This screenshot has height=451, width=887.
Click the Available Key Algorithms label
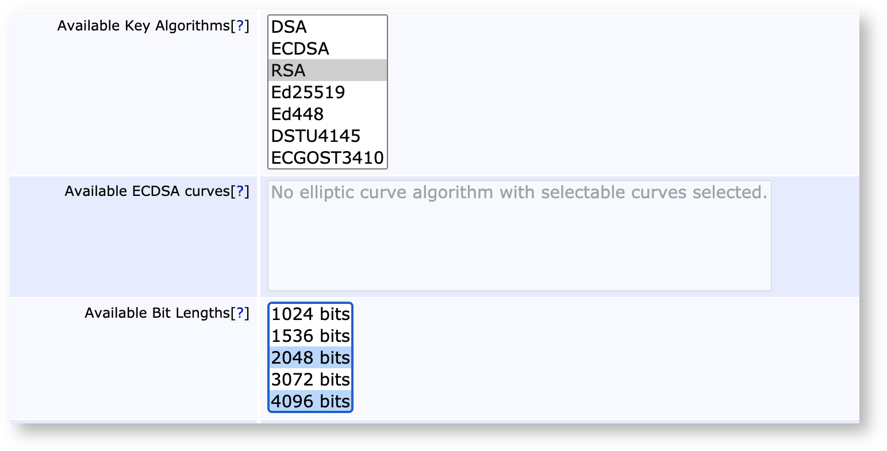click(x=147, y=25)
